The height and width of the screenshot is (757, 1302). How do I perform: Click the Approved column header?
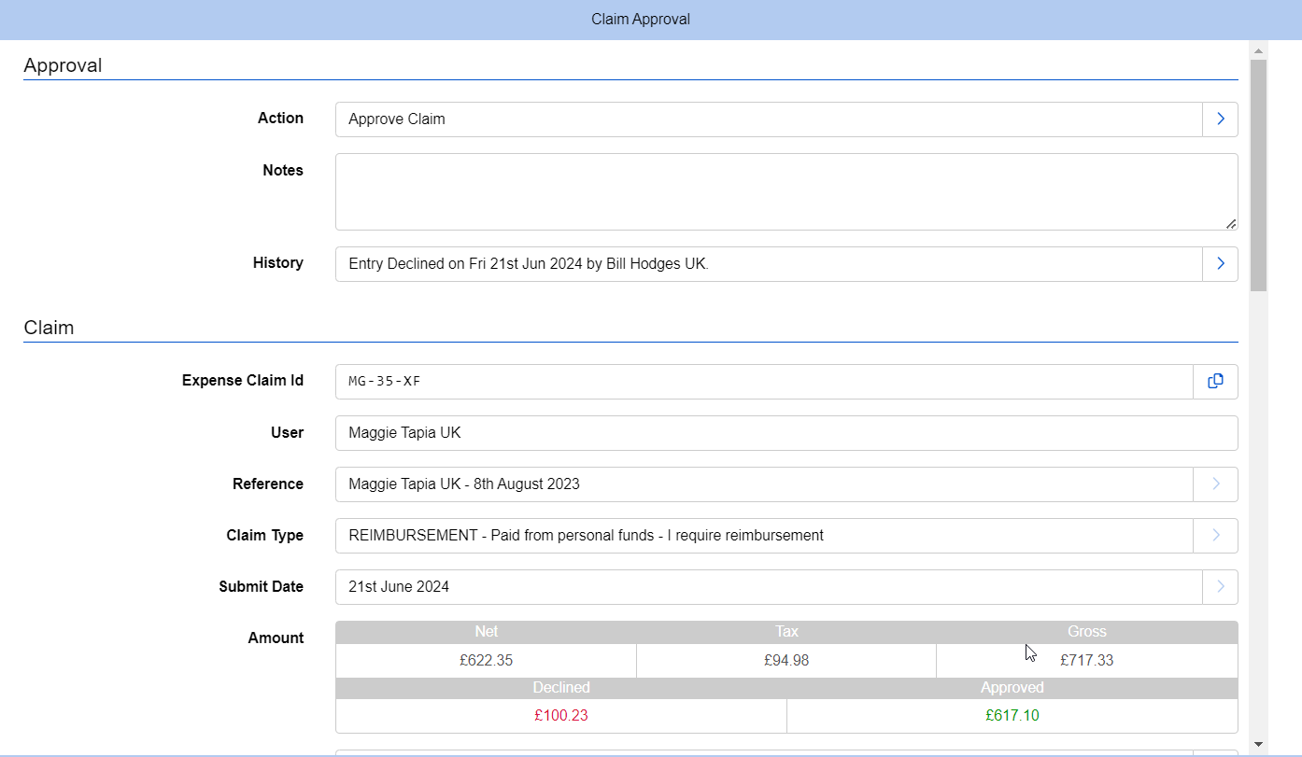coord(1012,688)
